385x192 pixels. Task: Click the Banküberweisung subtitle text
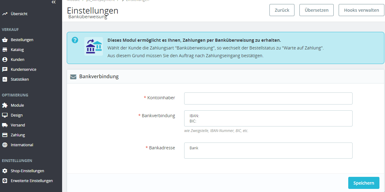(88, 17)
